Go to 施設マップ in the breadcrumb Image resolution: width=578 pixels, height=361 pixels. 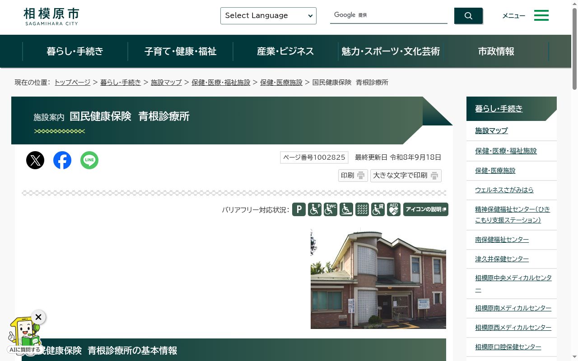click(x=166, y=82)
